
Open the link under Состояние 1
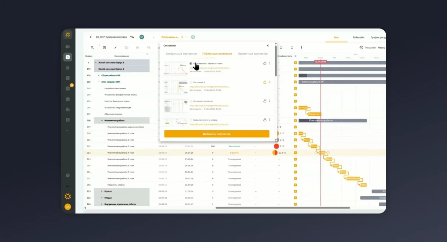(210, 87)
